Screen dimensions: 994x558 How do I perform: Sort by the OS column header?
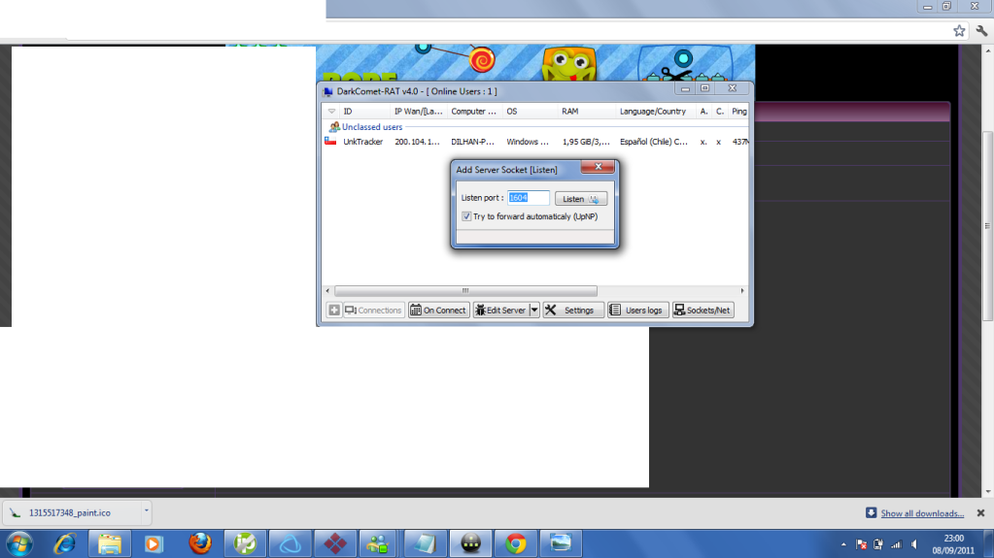pyautogui.click(x=530, y=112)
